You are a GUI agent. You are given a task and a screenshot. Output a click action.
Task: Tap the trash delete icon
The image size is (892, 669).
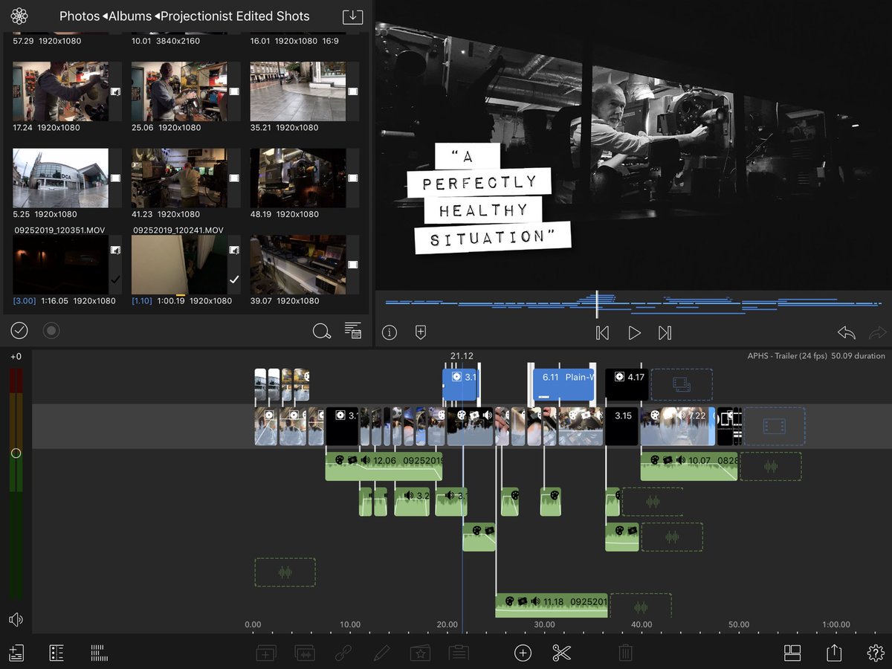(626, 653)
